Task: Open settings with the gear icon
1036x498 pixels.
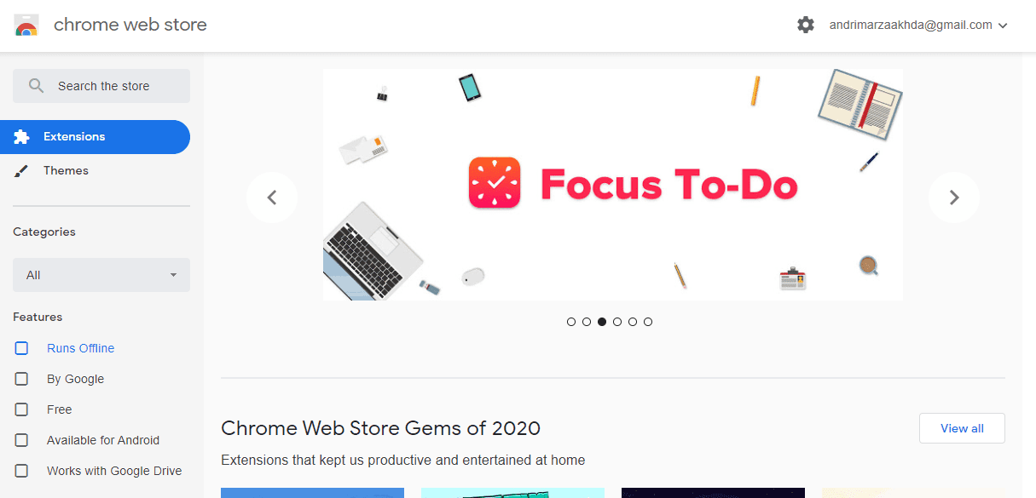Action: [806, 25]
